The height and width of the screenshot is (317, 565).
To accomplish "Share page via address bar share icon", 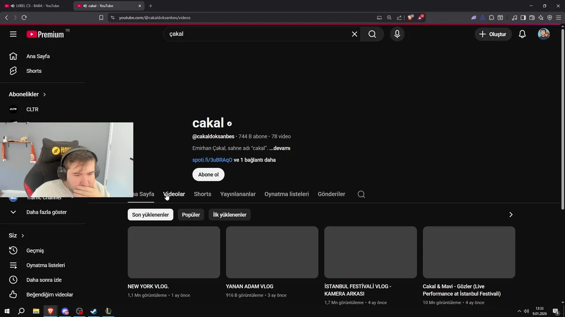I will coord(399,18).
